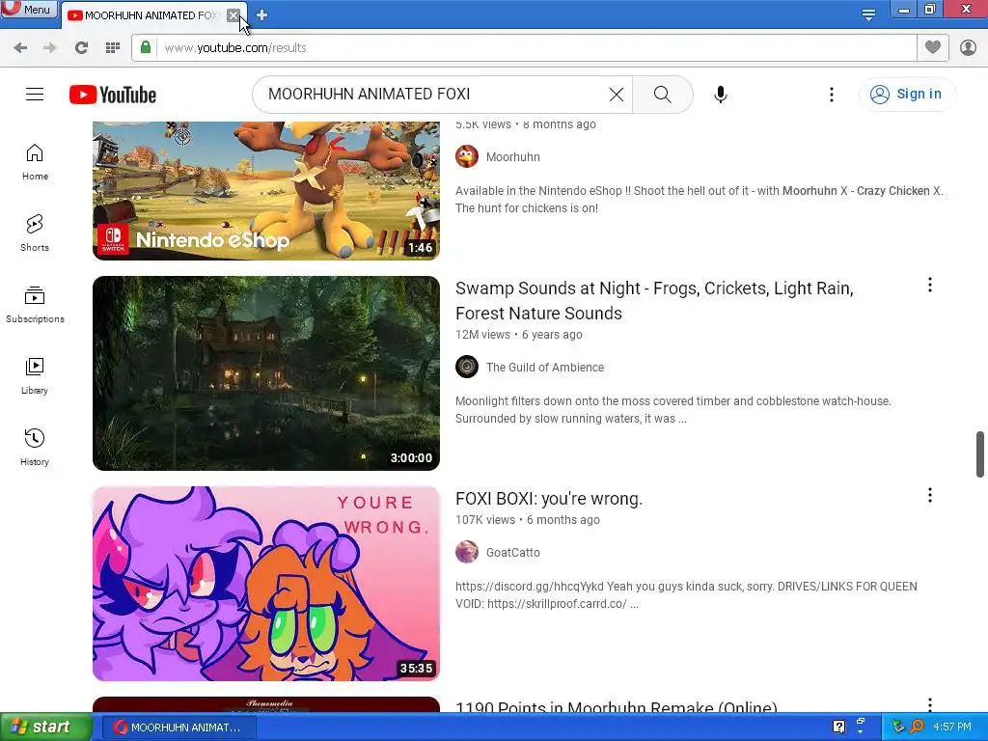988x741 pixels.
Task: Click the magnifier tray icon
Action: (917, 727)
